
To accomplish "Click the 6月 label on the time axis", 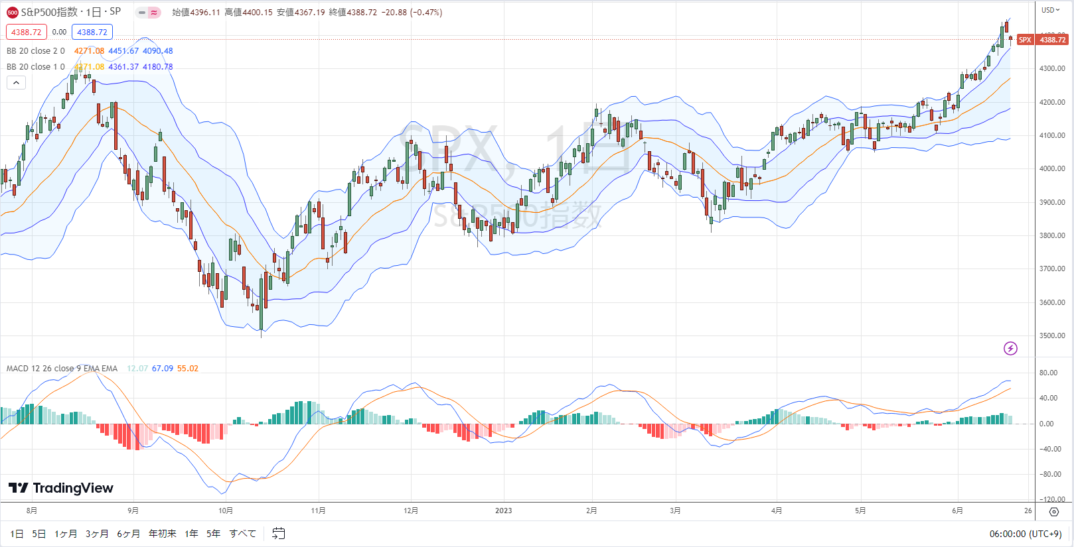I will coord(957,511).
